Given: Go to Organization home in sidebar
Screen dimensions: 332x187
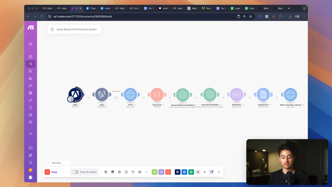Looking at the screenshot, I should (x=30, y=44).
